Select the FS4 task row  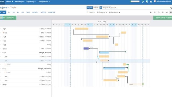click(26, 29)
